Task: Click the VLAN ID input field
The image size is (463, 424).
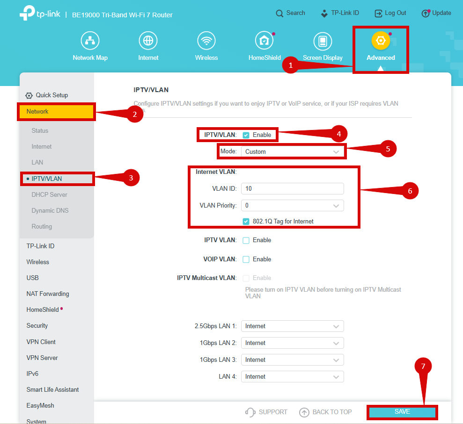Action: 293,188
